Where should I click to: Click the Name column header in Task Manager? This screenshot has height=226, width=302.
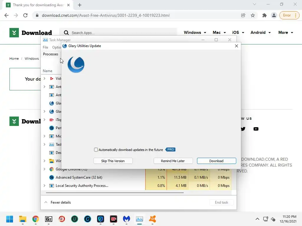(47, 71)
